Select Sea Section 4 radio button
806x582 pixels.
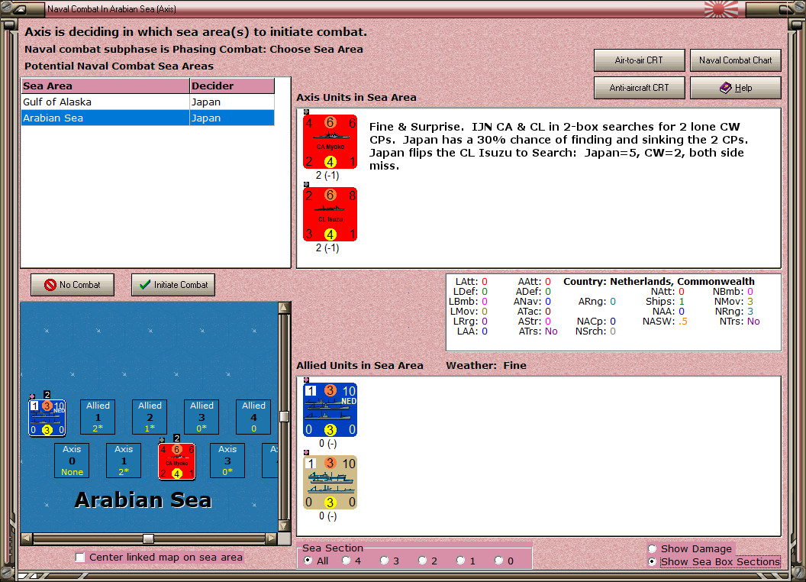(347, 561)
